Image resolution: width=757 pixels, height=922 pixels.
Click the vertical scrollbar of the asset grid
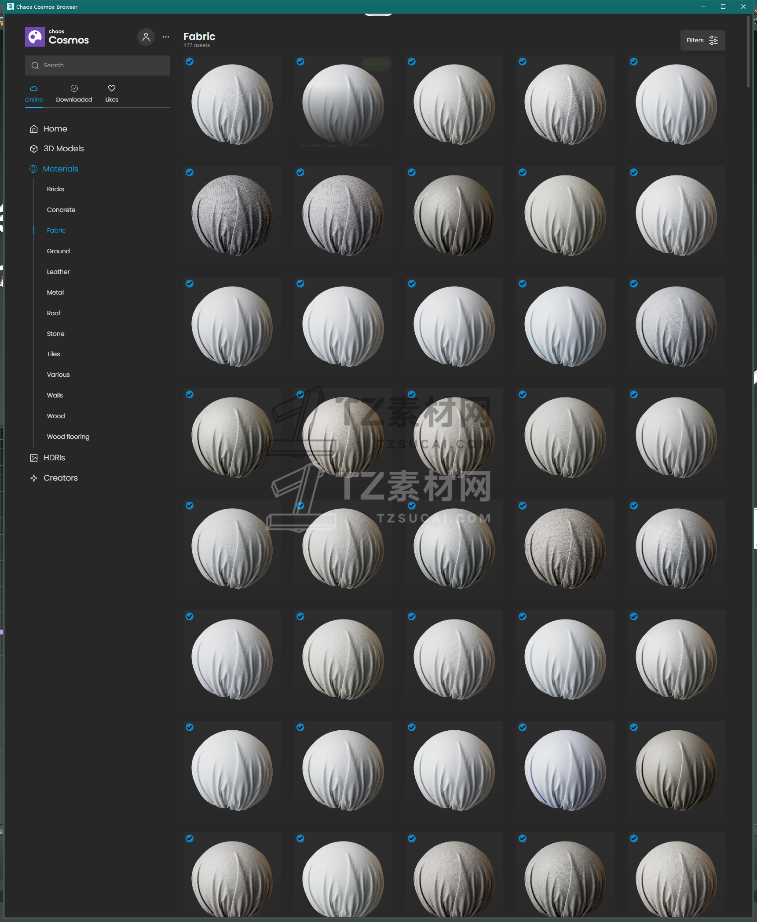click(748, 52)
